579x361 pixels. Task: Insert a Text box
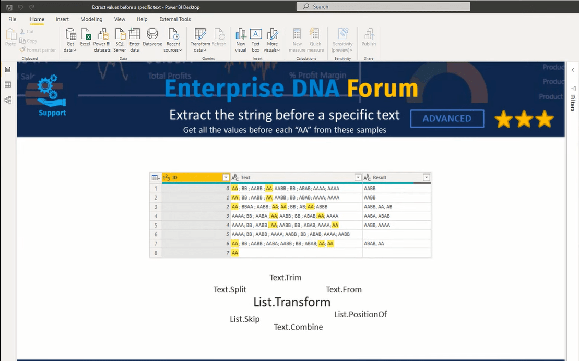tap(255, 40)
